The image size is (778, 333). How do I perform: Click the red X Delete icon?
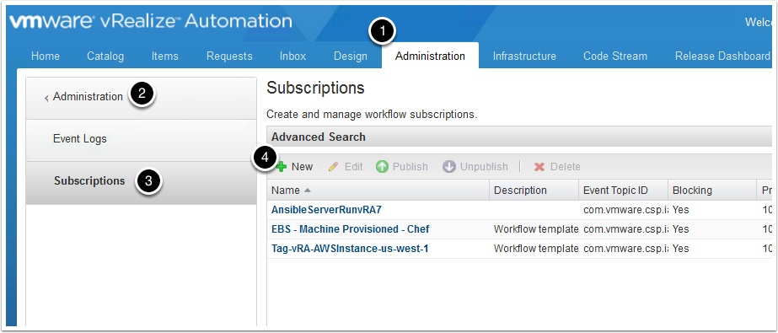point(539,167)
